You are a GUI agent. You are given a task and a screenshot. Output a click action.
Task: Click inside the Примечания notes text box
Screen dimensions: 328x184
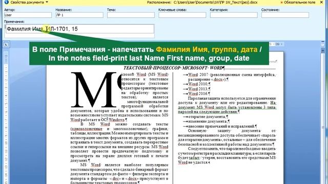(x=79, y=29)
